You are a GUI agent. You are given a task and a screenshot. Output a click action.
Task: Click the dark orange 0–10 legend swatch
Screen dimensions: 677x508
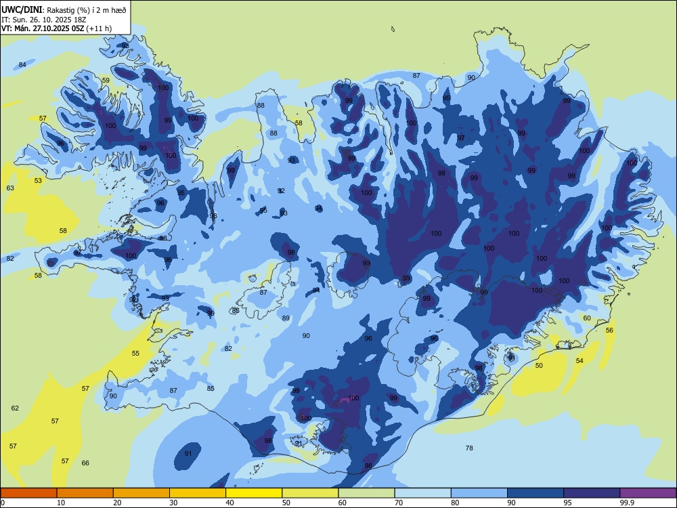click(28, 493)
